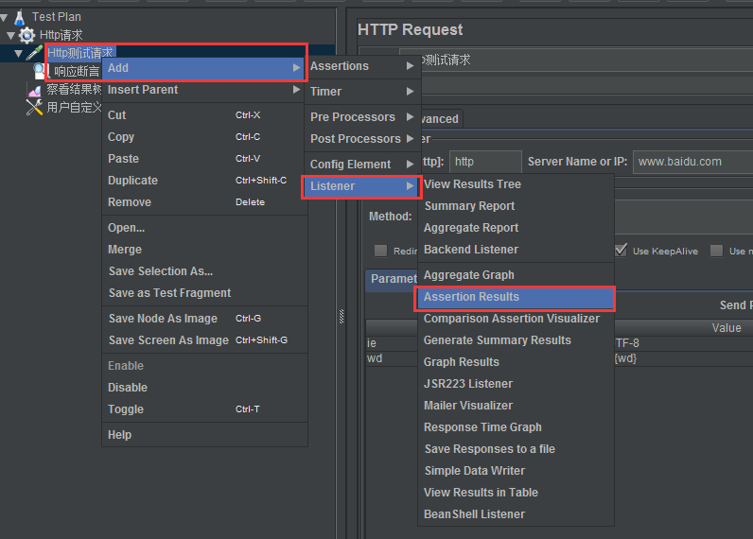
Task: Click Disable in the context menu
Action: tap(204, 388)
